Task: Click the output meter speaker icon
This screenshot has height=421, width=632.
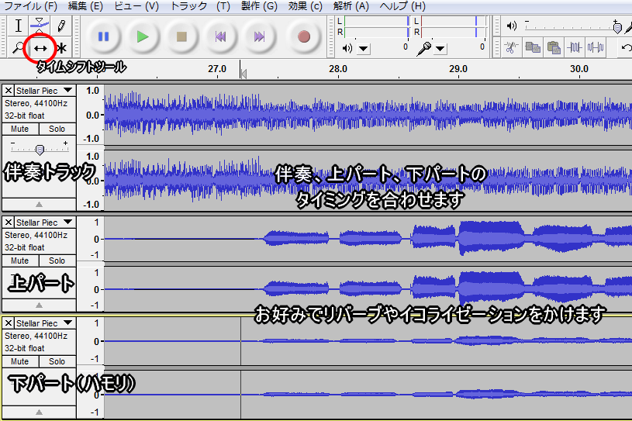Action: (x=347, y=49)
